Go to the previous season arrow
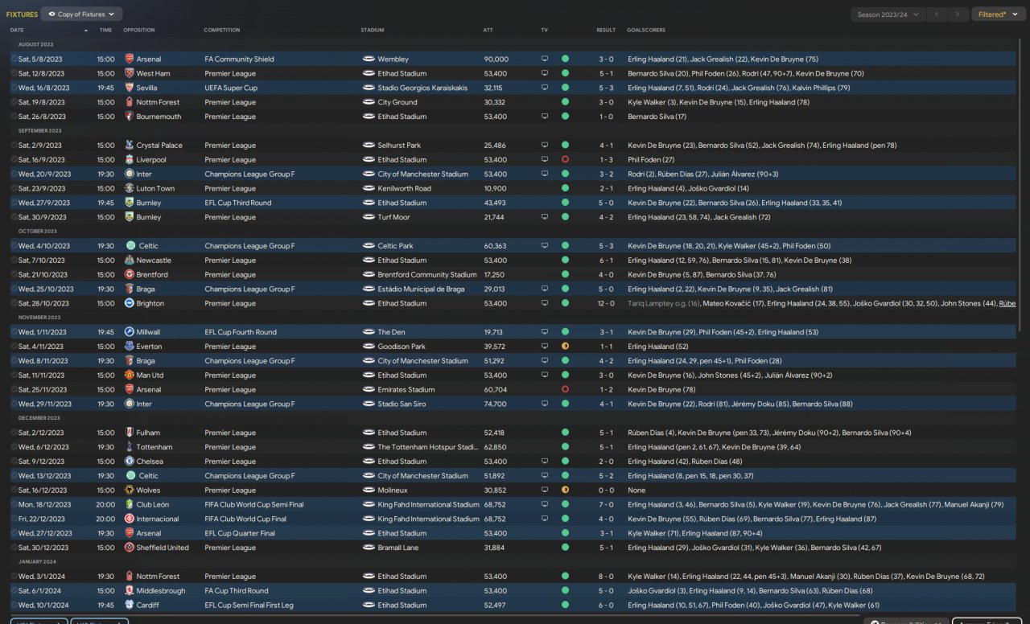 937,14
